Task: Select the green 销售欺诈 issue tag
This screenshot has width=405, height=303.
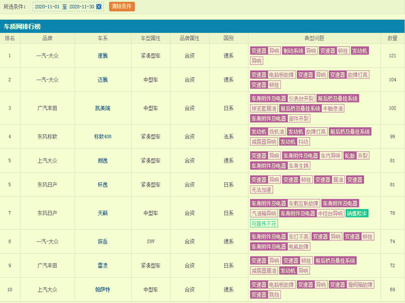Action: (x=357, y=213)
